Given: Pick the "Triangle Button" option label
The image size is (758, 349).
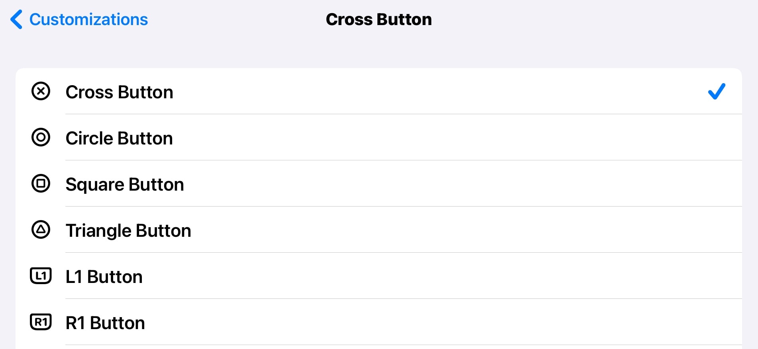Looking at the screenshot, I should point(128,231).
